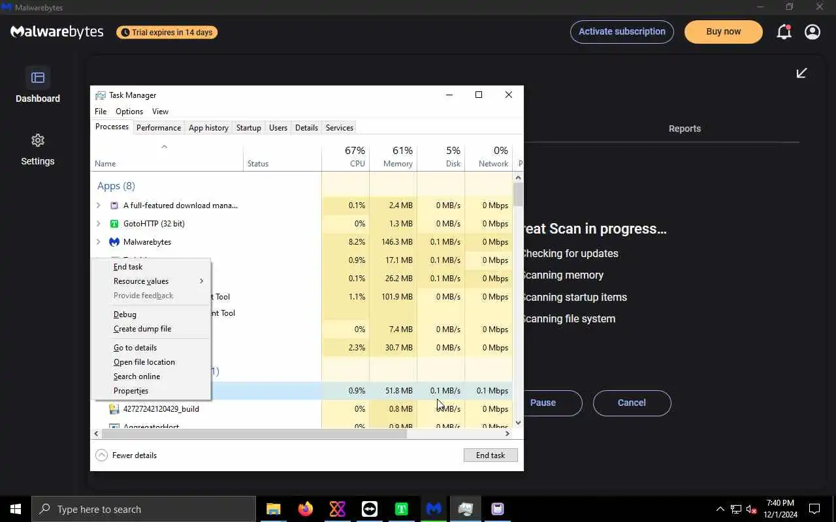Open Task Manager View menu
Image resolution: width=836 pixels, height=522 pixels.
click(160, 112)
